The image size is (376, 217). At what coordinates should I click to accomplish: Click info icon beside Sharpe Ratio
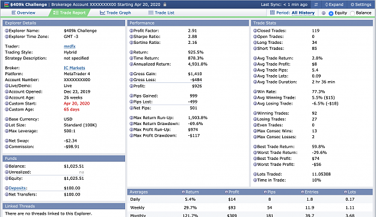131,37
